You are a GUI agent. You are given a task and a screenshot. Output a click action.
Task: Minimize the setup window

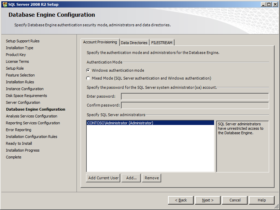coord(263,4)
